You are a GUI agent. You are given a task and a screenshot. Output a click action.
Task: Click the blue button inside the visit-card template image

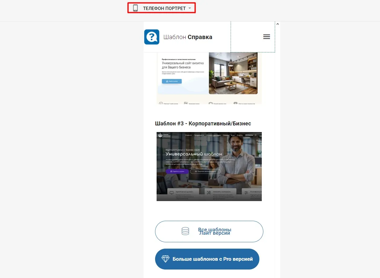pos(172,81)
